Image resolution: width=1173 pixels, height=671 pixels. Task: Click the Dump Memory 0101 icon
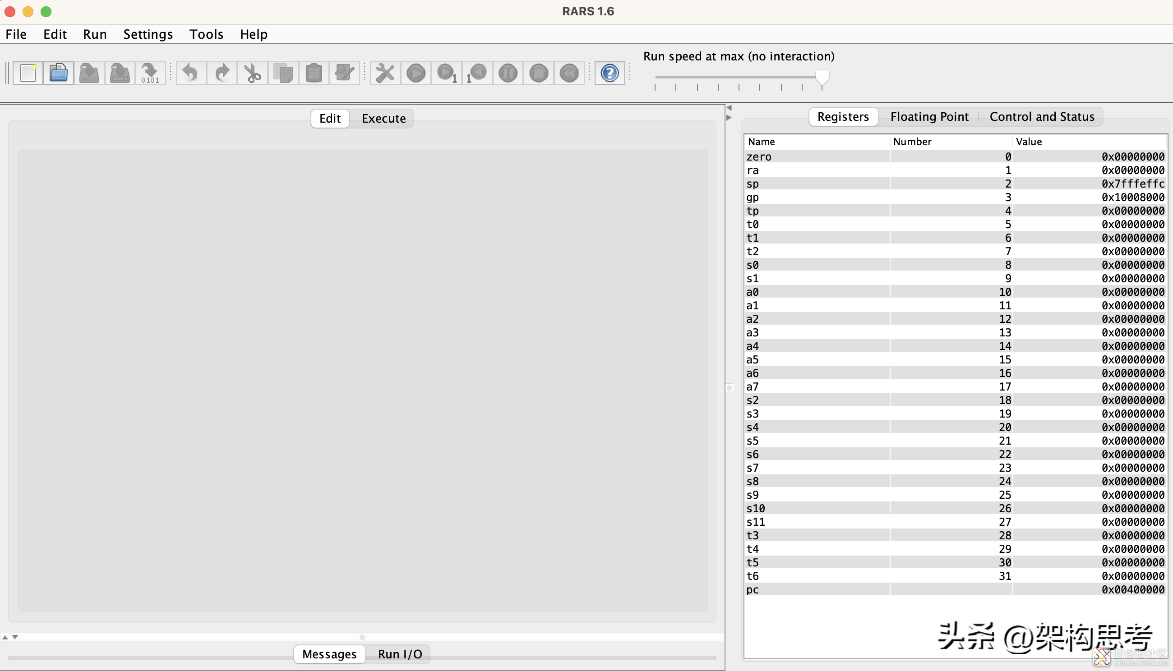(x=150, y=73)
